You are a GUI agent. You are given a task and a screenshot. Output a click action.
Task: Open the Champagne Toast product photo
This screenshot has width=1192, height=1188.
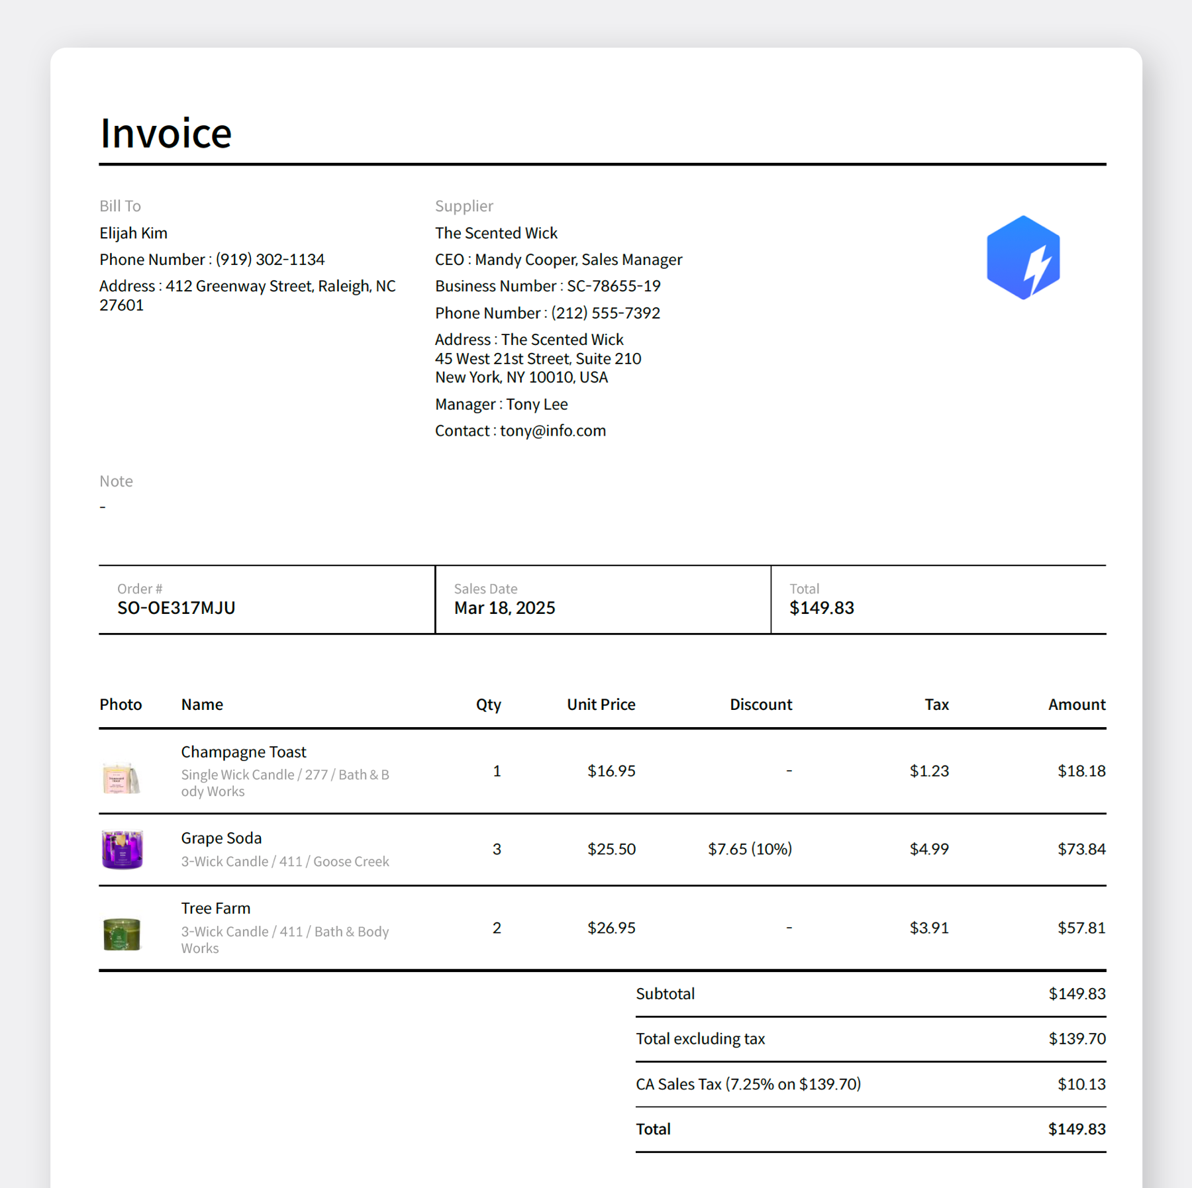click(121, 780)
